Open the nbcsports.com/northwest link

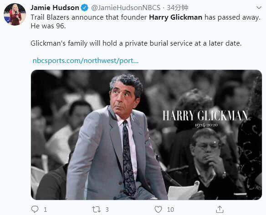[x=86, y=61]
